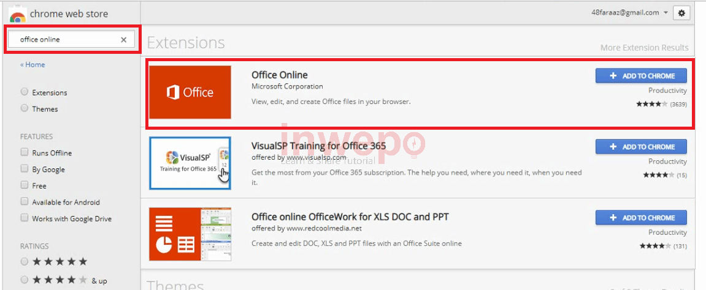Tick the Free filter checkbox

25,185
